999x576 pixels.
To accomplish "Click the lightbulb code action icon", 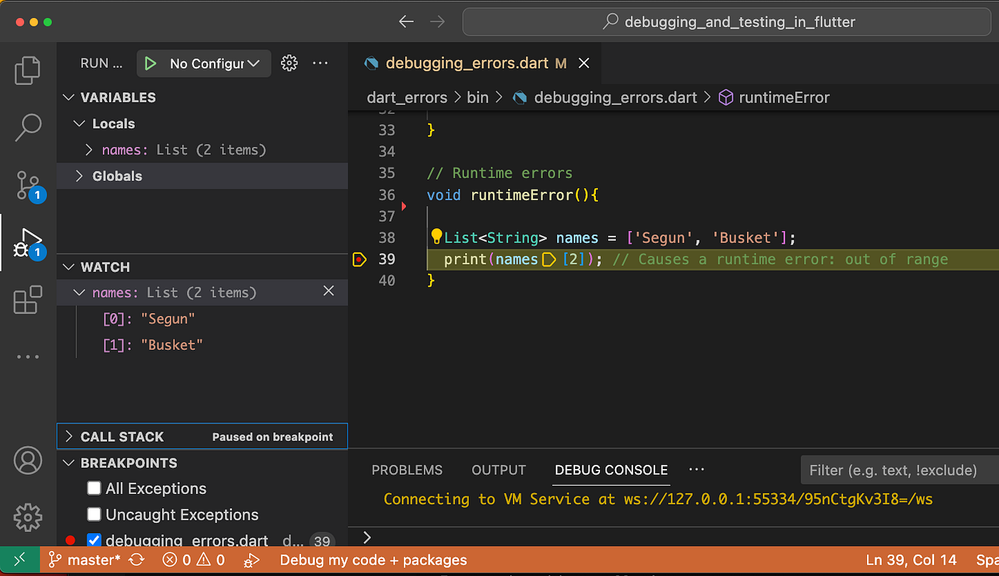I will [437, 237].
